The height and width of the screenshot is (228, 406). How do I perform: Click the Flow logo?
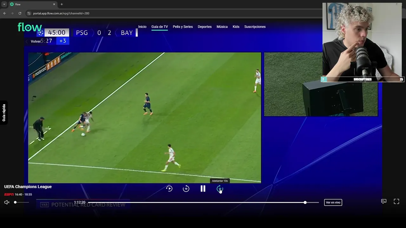tap(29, 27)
